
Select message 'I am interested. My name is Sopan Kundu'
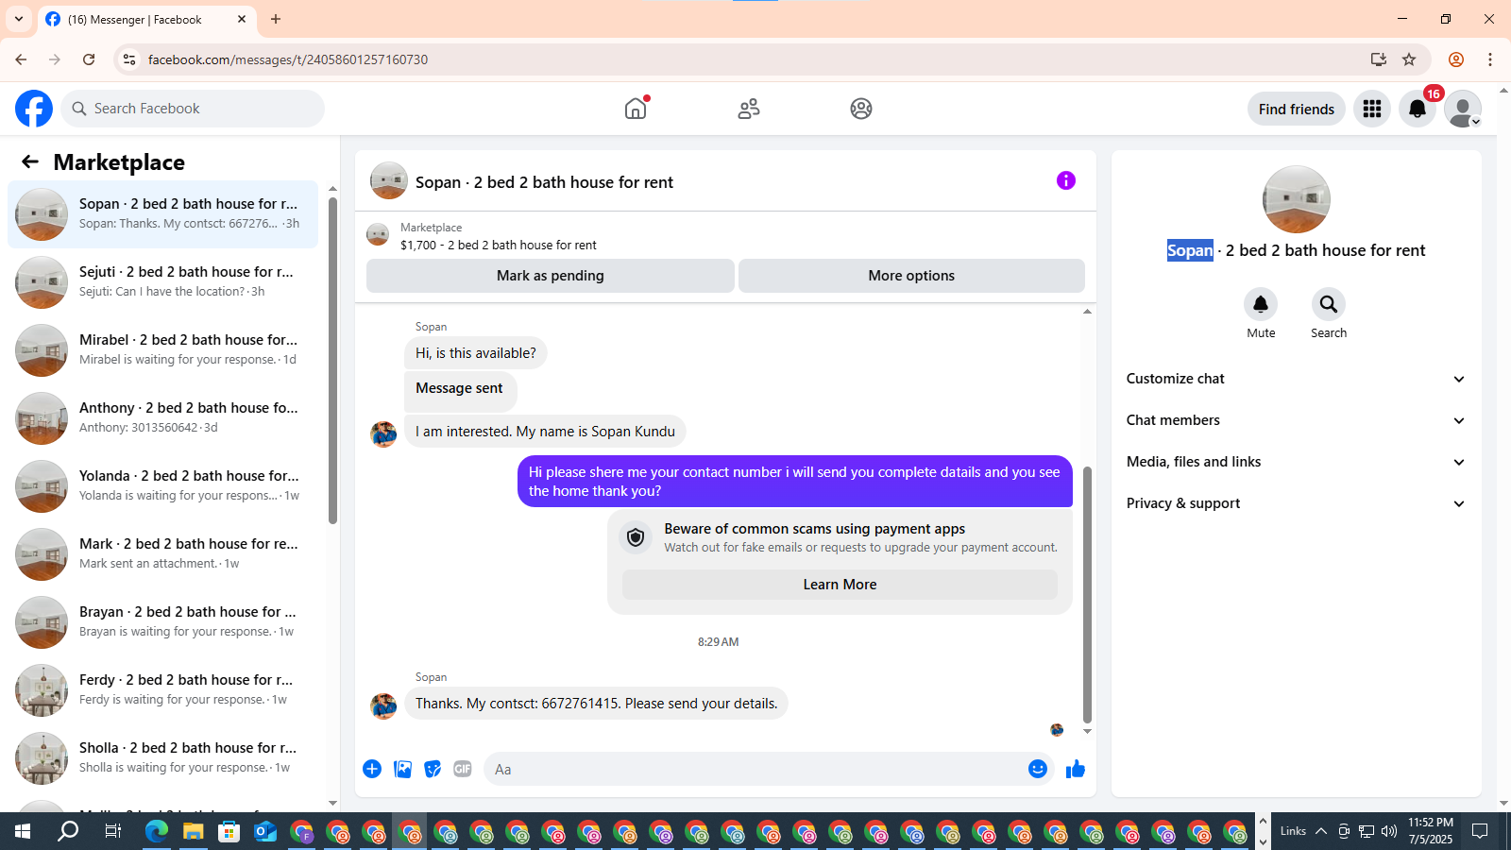coord(545,432)
